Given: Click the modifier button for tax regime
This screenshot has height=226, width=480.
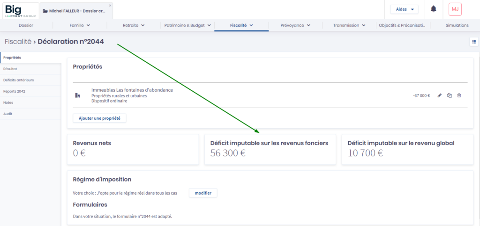Looking at the screenshot, I should coord(203,193).
